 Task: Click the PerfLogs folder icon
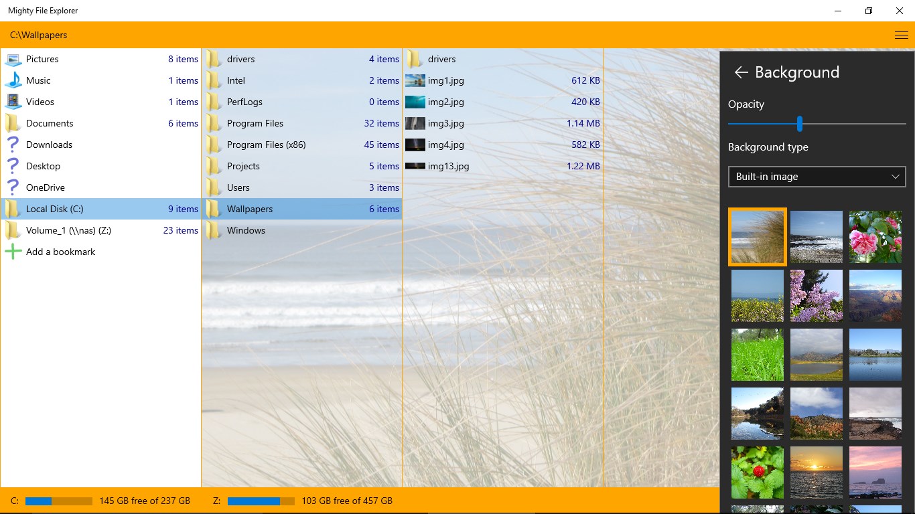click(214, 102)
